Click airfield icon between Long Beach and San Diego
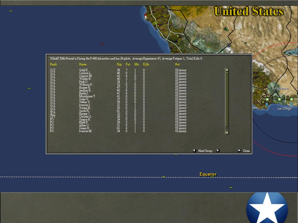The width and height of the screenshot is (298, 223). tap(284, 97)
